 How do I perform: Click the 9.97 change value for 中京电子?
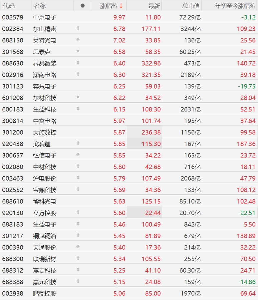pos(119,17)
